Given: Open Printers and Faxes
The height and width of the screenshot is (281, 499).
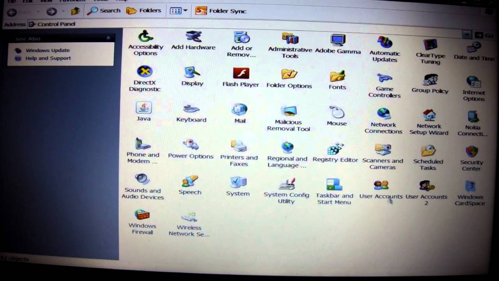Looking at the screenshot, I should pos(239,154).
